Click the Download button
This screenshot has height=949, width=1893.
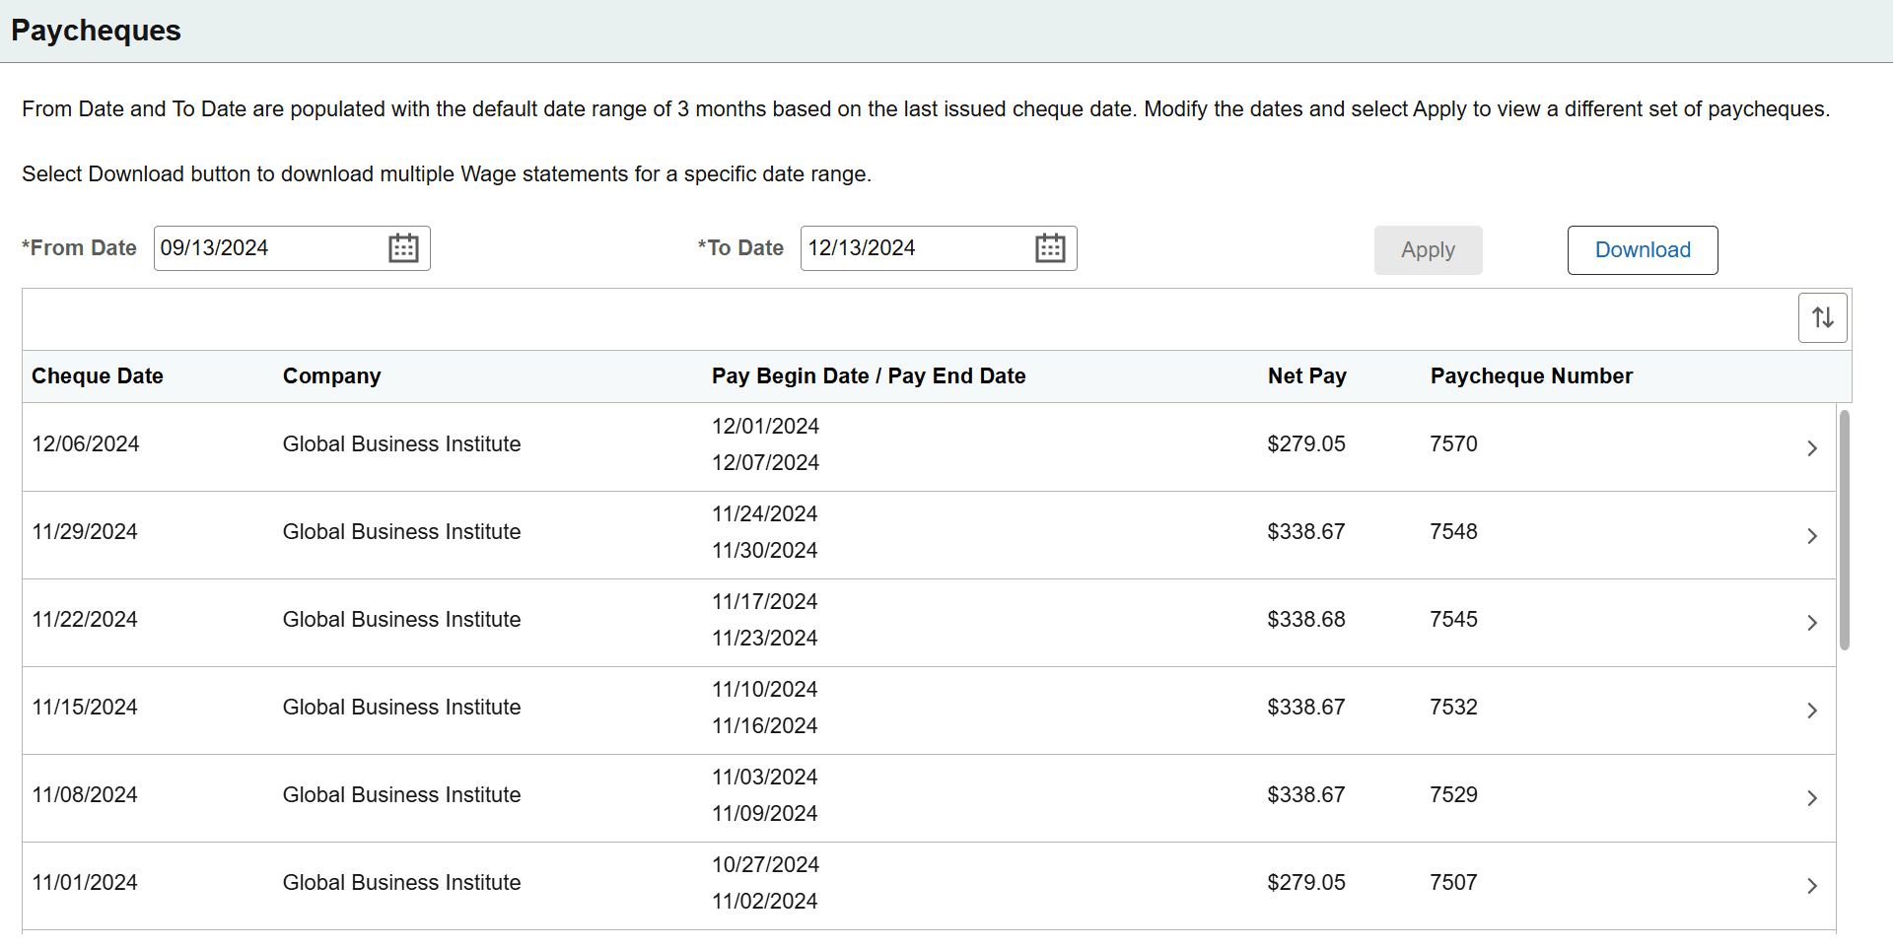click(x=1642, y=249)
